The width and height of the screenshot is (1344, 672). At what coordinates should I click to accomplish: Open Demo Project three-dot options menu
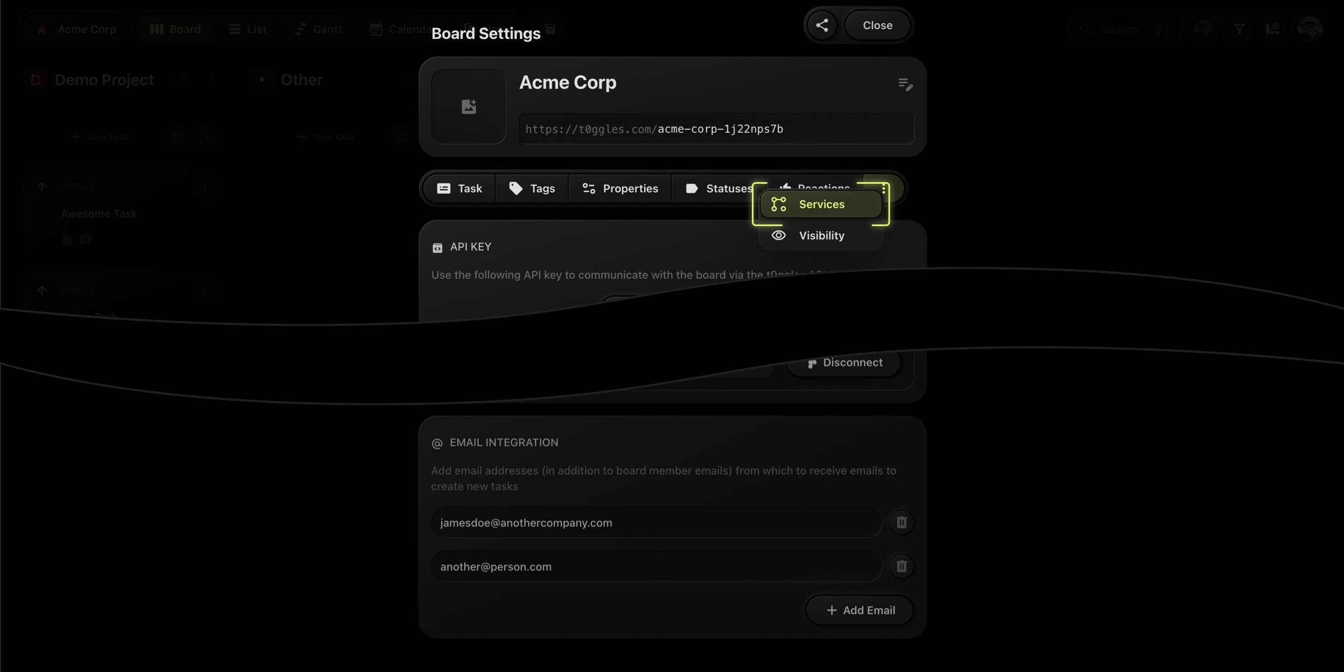click(x=212, y=80)
